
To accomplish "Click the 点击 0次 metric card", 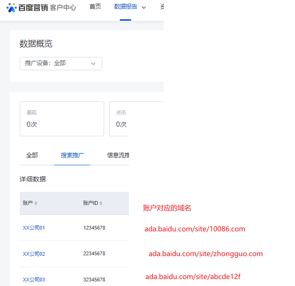I will coord(119,119).
